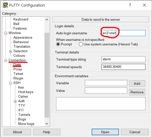Select the Window category
The width and height of the screenshot is (152, 137).
click(15, 33)
